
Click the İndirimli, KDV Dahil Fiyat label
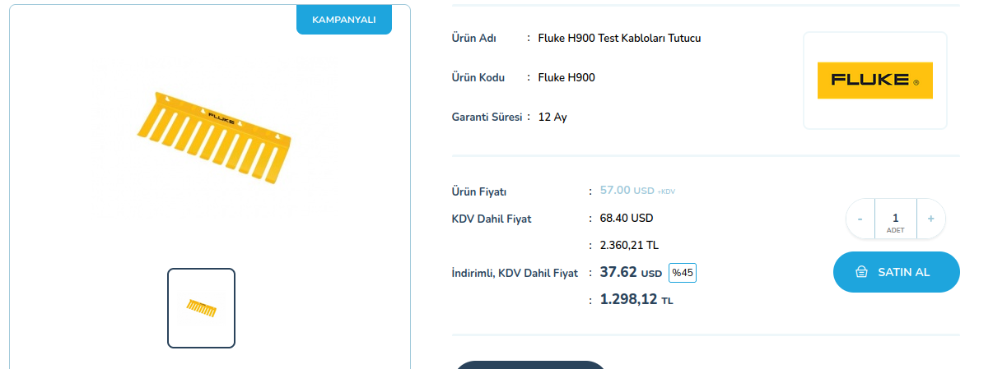(515, 273)
